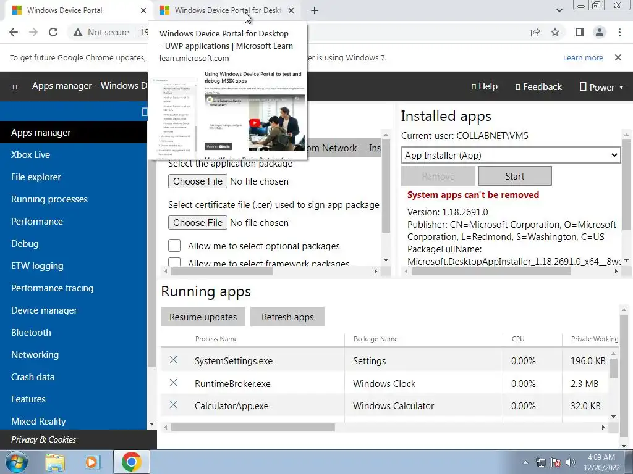Select the Windows Clock package cell
633x474 pixels.
424,383
